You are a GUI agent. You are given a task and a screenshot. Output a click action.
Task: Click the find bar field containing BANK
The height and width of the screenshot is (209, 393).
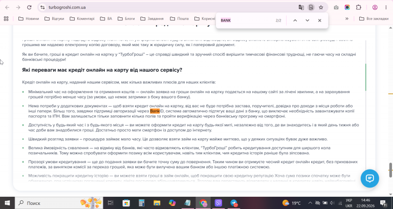246,20
